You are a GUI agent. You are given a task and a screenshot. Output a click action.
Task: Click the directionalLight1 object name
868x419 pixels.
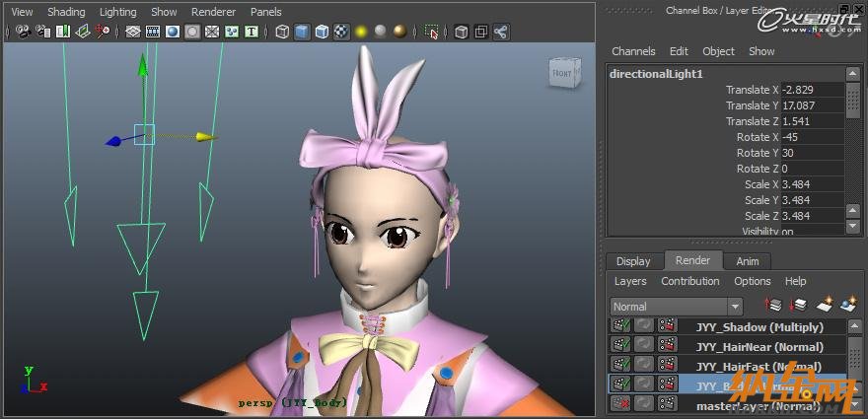click(x=655, y=74)
